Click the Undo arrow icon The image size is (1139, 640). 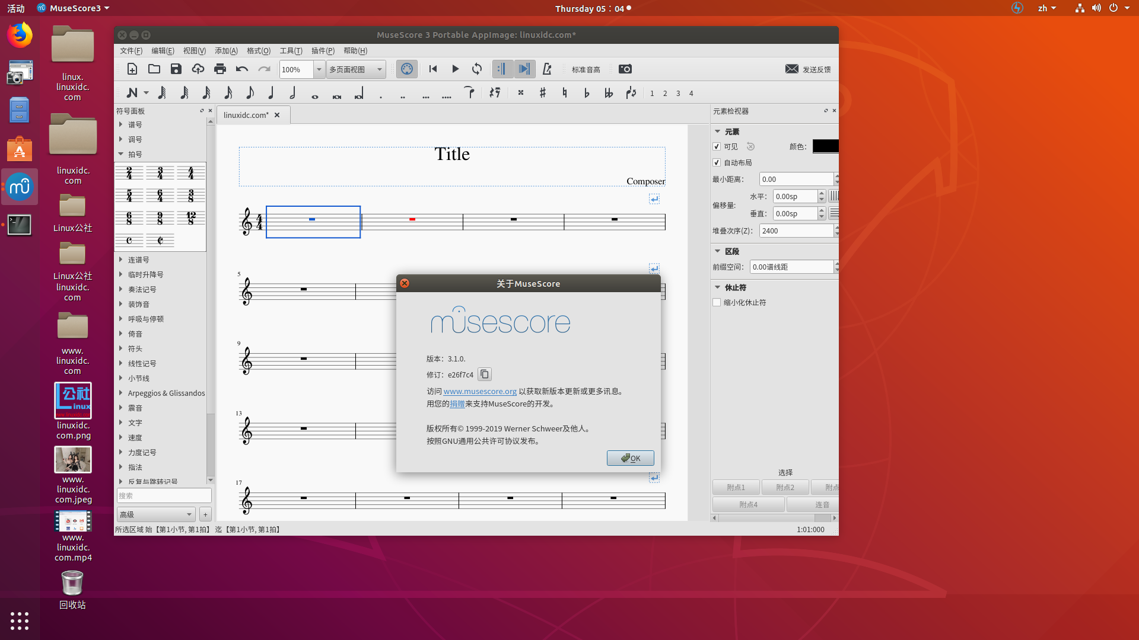241,69
